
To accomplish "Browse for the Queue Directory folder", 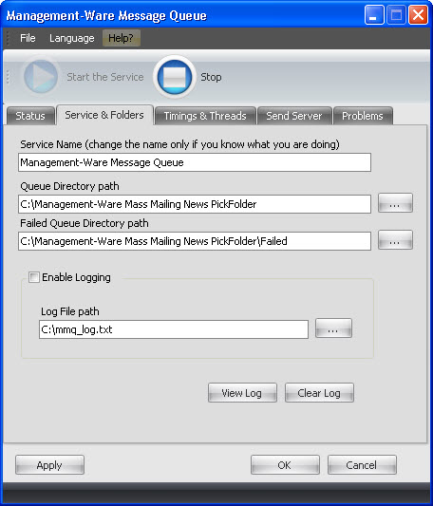I will point(395,203).
